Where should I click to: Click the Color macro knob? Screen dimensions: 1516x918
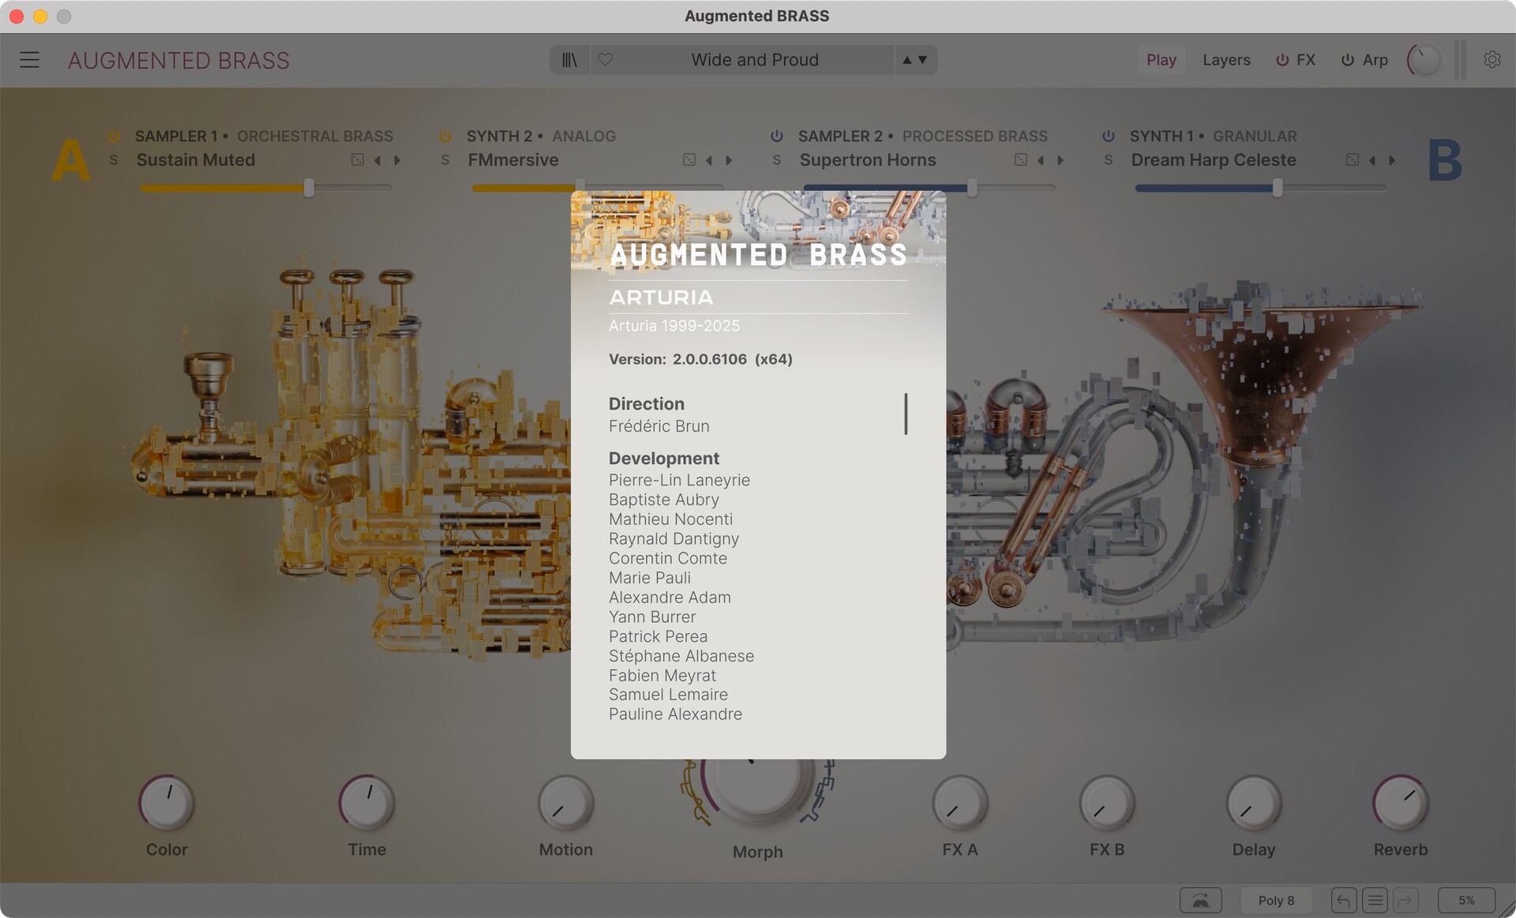[167, 803]
